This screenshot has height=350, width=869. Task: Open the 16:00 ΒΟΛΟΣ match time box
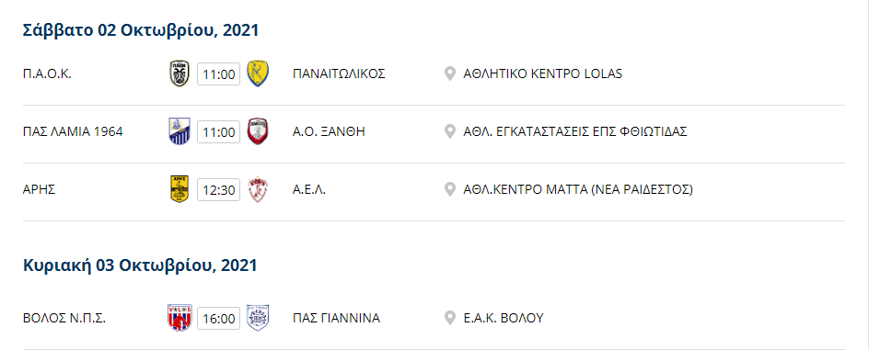click(x=219, y=319)
